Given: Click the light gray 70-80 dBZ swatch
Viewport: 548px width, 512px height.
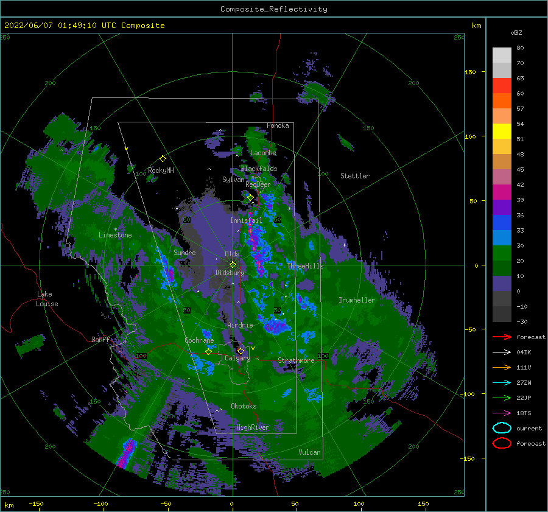Looking at the screenshot, I should 502,55.
